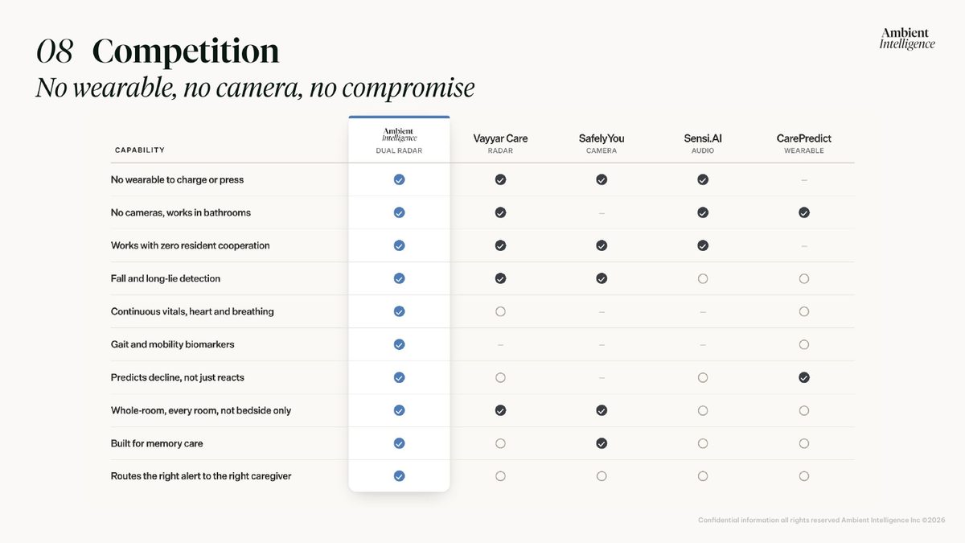
Task: Click the Ambient Intelligence Dual Radar column header
Action: click(x=399, y=141)
